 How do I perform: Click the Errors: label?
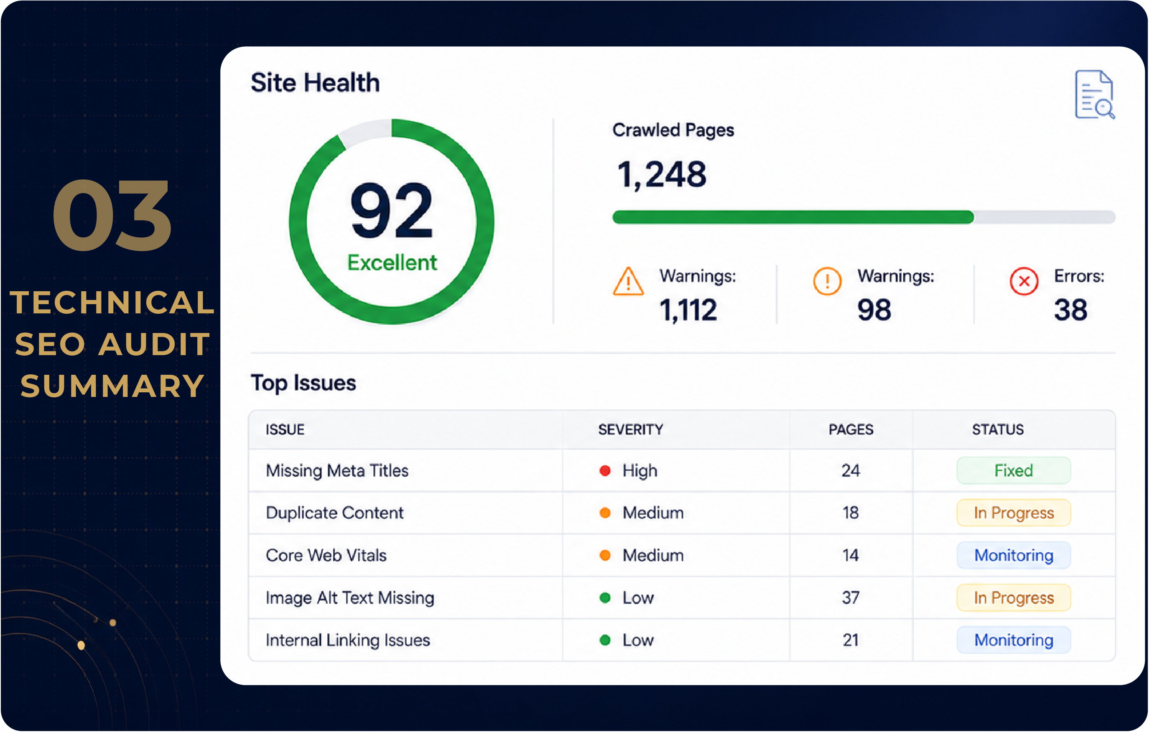point(1079,276)
